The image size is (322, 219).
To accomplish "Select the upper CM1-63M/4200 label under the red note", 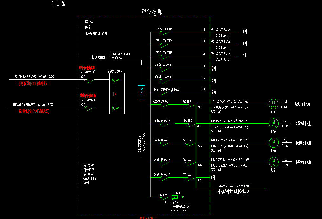I will (87, 72).
